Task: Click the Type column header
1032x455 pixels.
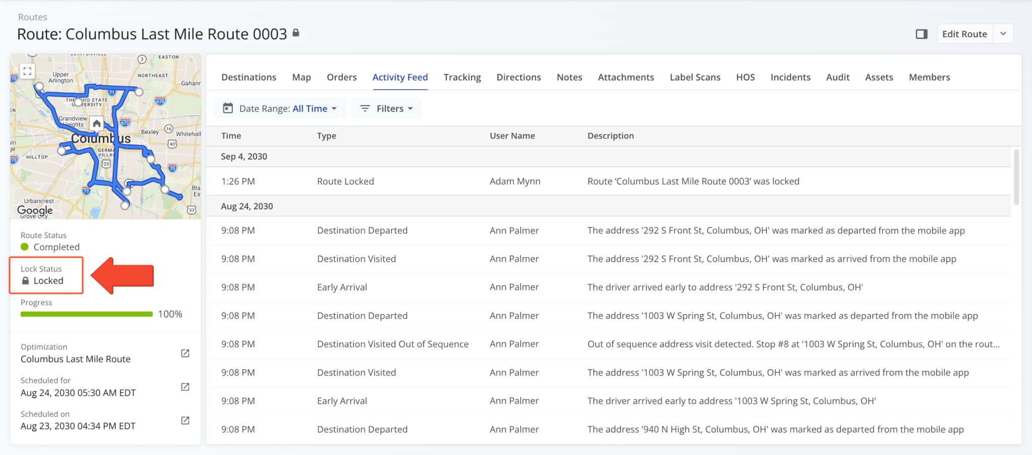Action: (x=327, y=136)
